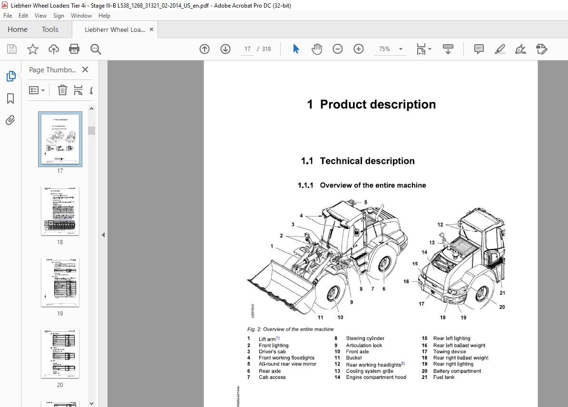
Task: Go to previous page arrow
Action: coord(205,49)
